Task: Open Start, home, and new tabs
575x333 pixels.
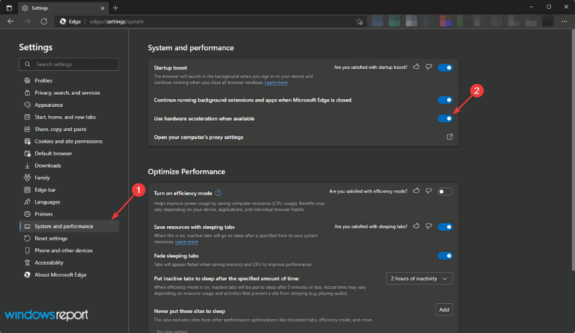Action: pyautogui.click(x=69, y=117)
